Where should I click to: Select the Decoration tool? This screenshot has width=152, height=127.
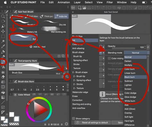coord(3,72)
